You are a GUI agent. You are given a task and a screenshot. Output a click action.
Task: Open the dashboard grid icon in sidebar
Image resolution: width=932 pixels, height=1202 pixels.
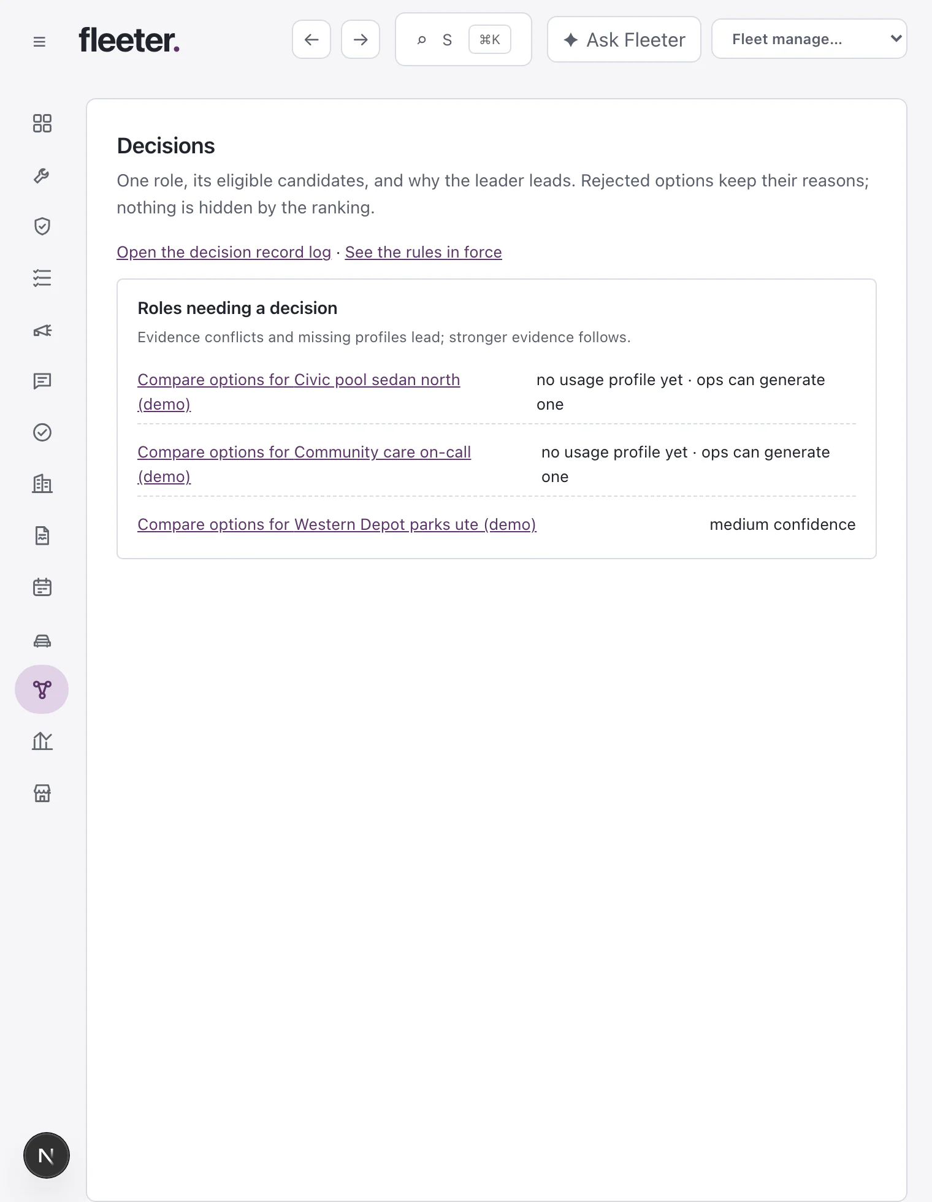click(x=42, y=123)
